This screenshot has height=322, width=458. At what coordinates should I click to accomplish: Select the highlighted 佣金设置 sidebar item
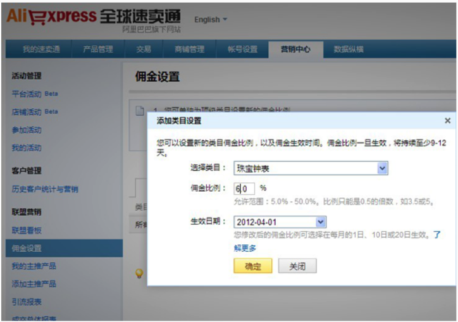pyautogui.click(x=64, y=248)
